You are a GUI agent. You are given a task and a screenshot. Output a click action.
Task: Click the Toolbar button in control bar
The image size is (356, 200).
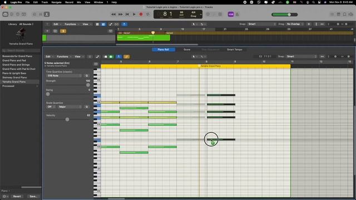24,14
